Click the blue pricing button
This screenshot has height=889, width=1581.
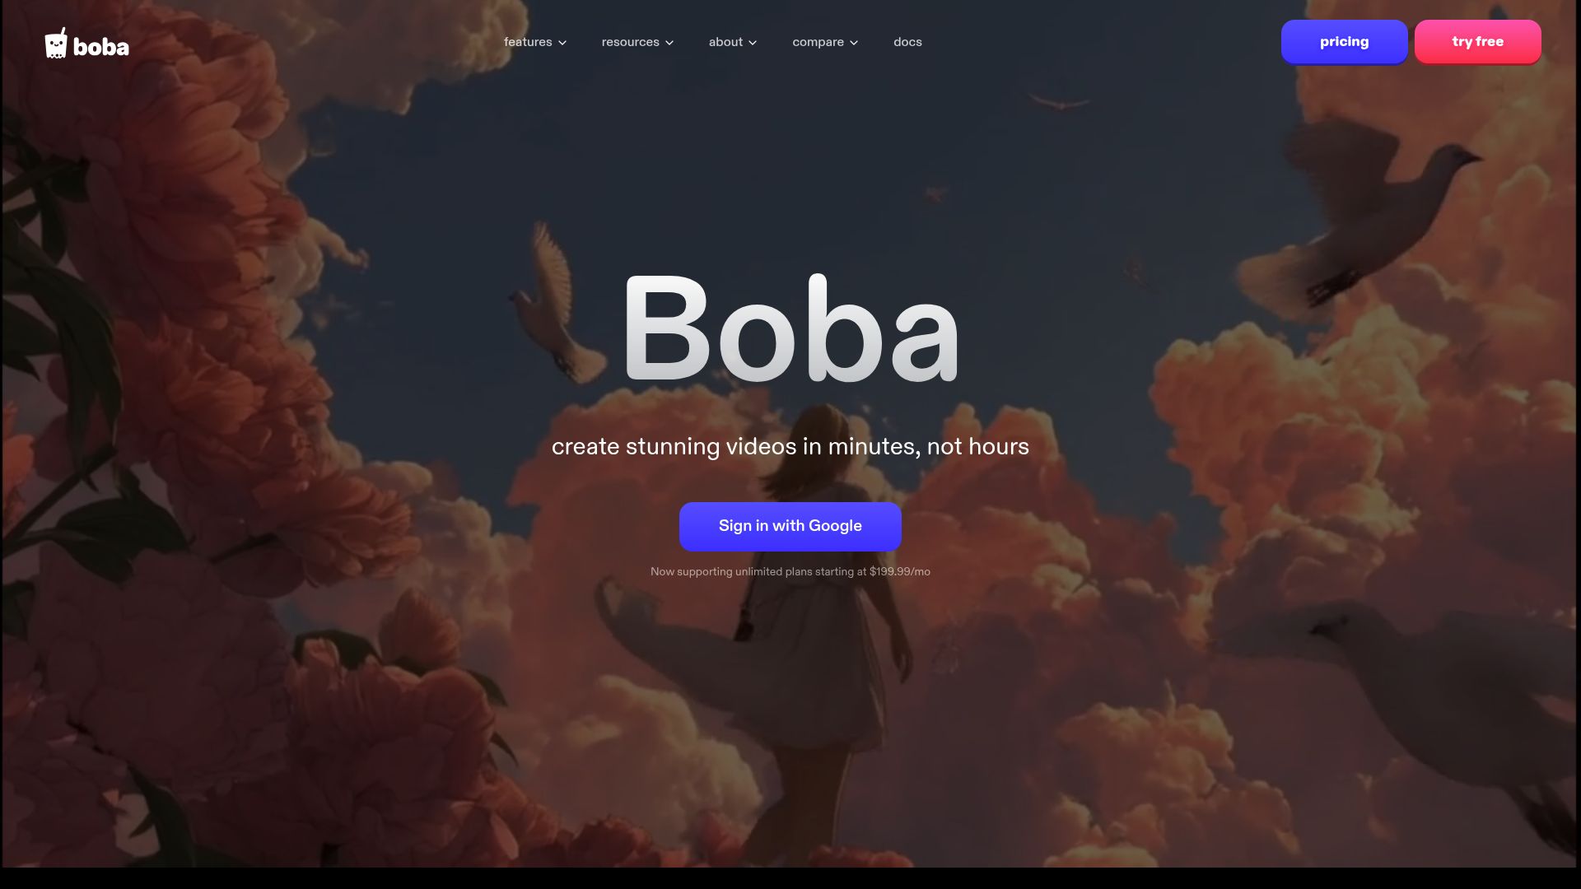point(1344,42)
